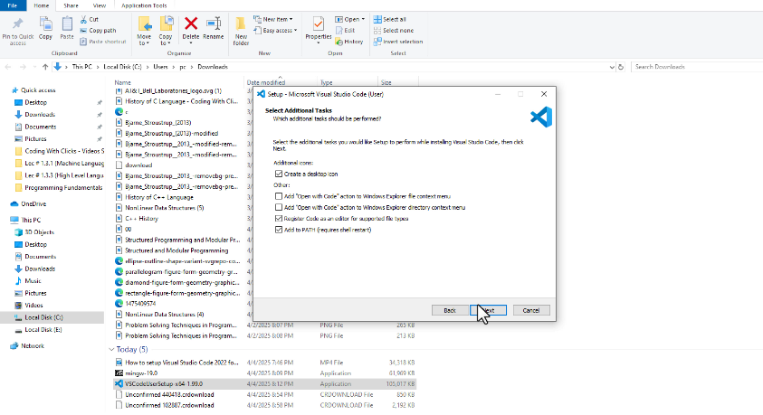
Task: Click the Properties icon
Action: point(319,24)
